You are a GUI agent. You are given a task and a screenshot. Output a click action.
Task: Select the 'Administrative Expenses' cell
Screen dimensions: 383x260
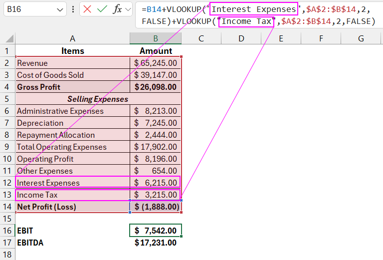pyautogui.click(x=72, y=111)
